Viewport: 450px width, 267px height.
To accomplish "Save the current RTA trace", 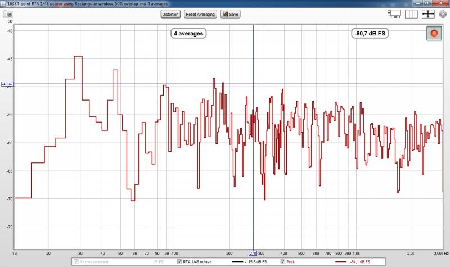I will [x=231, y=15].
